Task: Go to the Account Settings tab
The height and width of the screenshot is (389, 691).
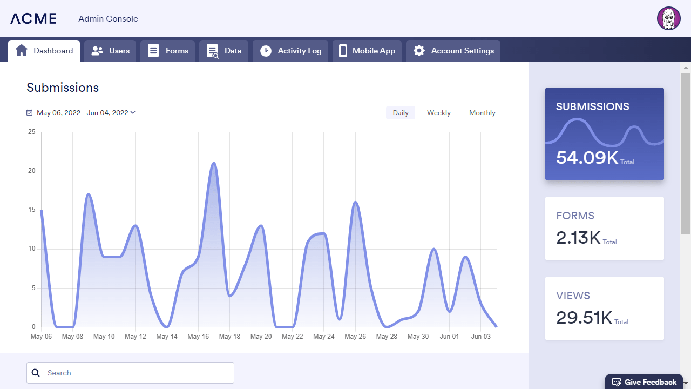Action: point(453,51)
